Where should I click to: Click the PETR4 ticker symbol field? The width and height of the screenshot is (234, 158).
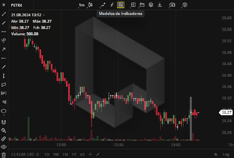[17, 5]
